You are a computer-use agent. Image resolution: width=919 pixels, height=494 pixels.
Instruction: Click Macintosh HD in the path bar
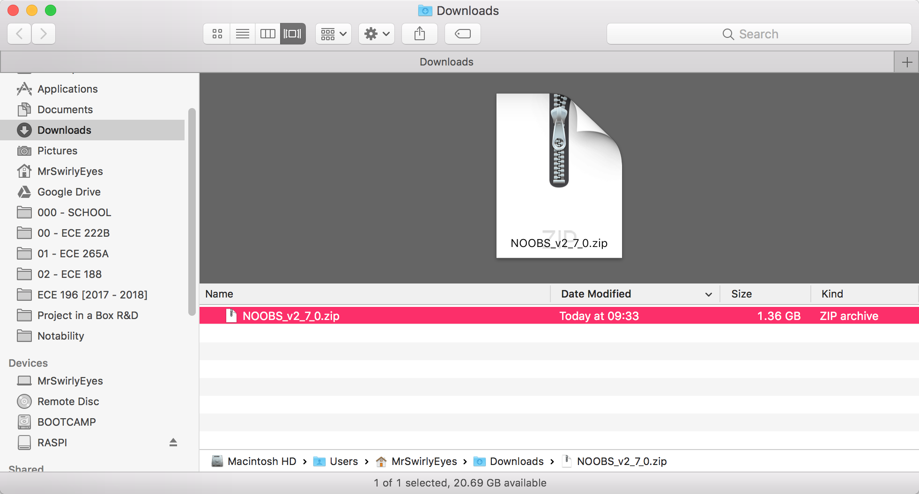(261, 461)
